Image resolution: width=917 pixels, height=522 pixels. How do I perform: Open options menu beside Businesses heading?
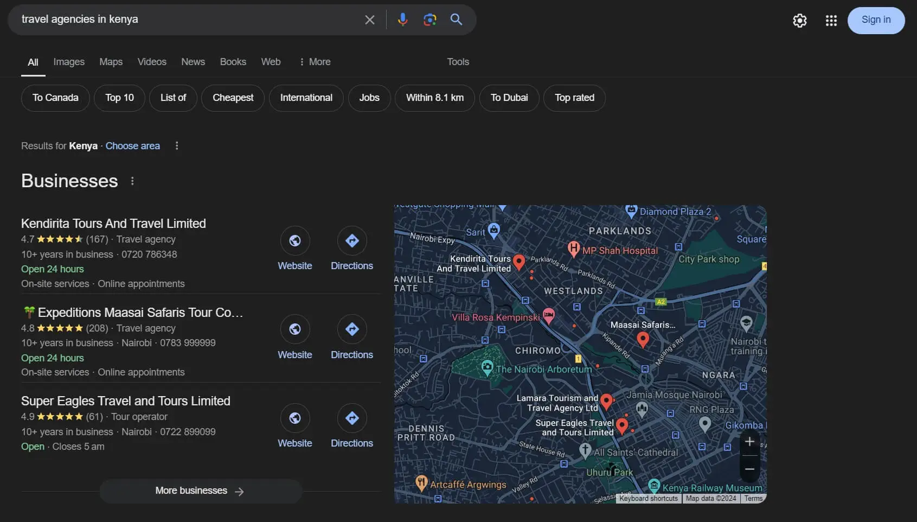132,181
